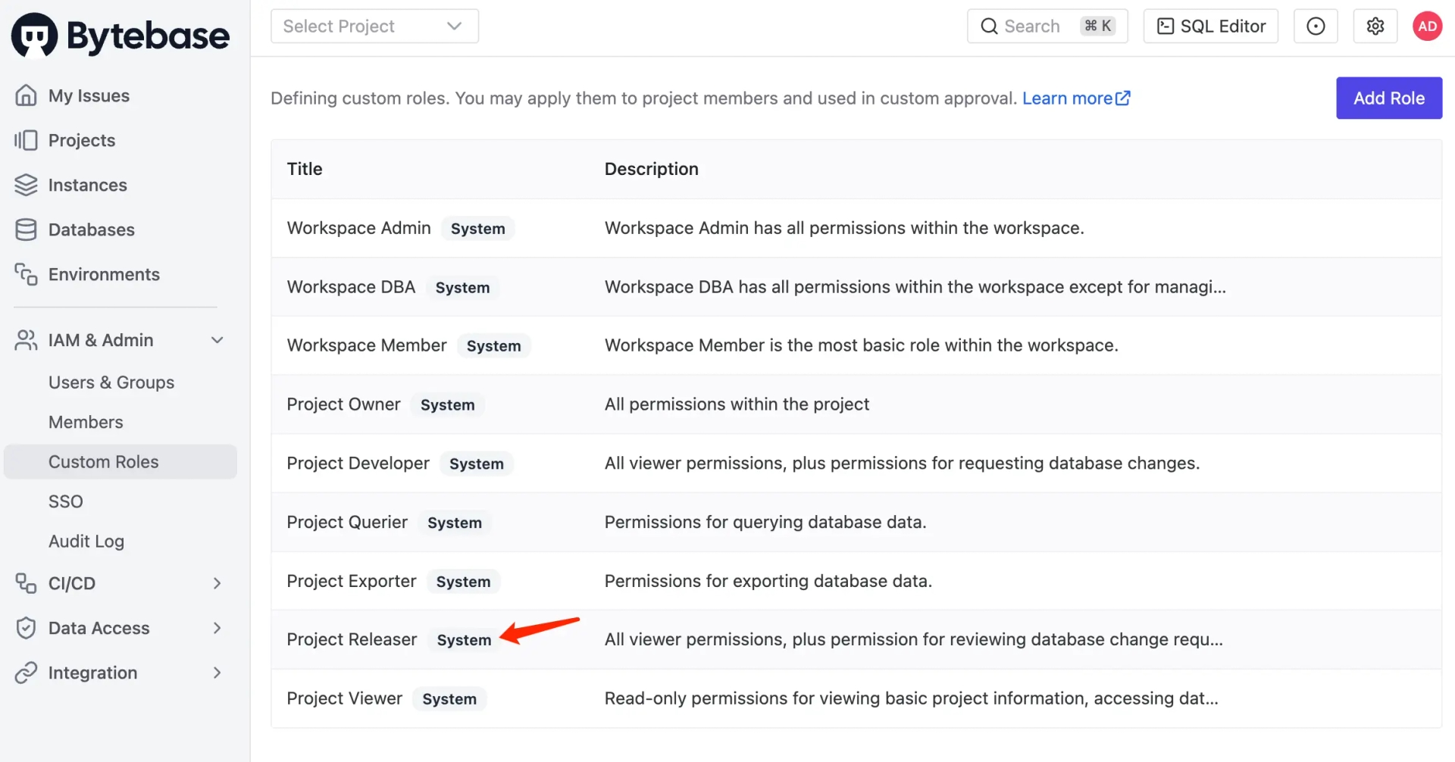1455x762 pixels.
Task: Click external link icon beside Learn more
Action: [x=1123, y=98]
